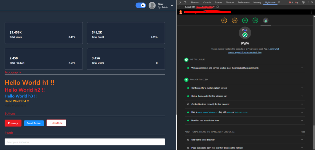Open the DevTools settings gear
315x150 pixels.
[303, 2]
